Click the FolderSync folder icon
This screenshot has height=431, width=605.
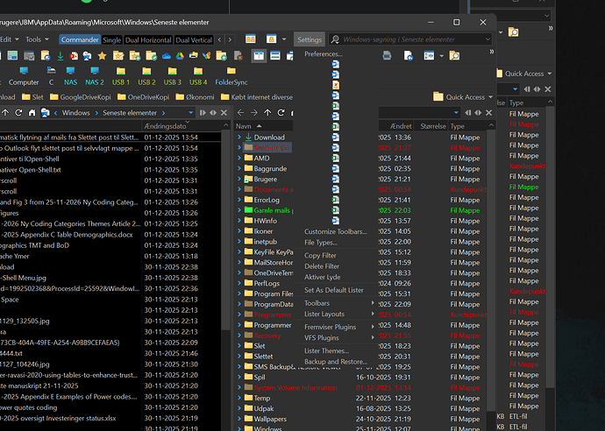[x=231, y=70]
